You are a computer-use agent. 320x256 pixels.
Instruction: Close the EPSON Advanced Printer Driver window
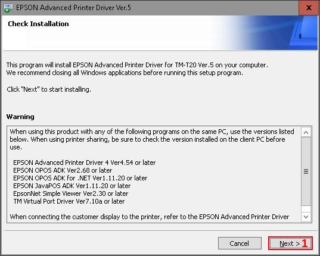pos(309,8)
